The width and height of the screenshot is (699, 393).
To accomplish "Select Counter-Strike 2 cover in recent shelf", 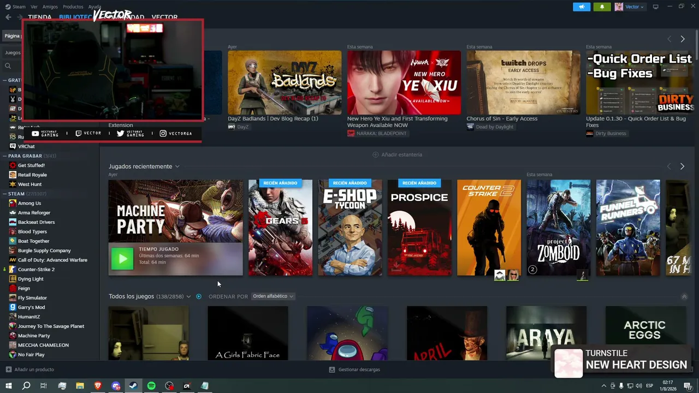I will (x=489, y=228).
